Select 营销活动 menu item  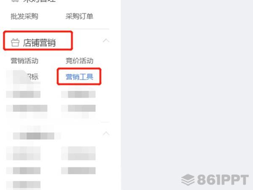(x=24, y=61)
